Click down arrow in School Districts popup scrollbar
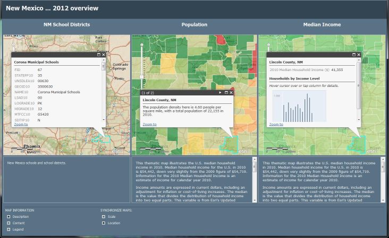Image resolution: width=389 pixels, height=238 pixels. 104,120
